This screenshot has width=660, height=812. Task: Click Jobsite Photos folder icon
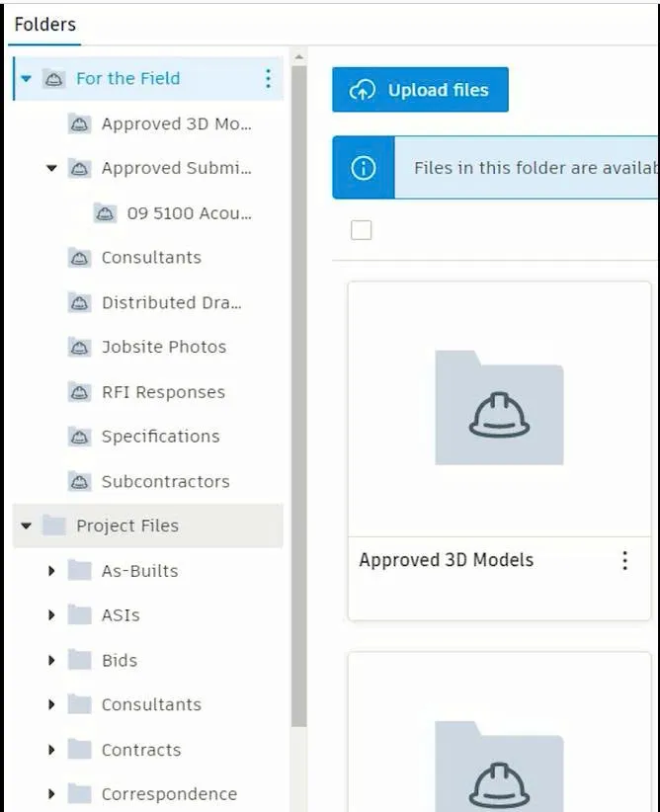coord(79,347)
